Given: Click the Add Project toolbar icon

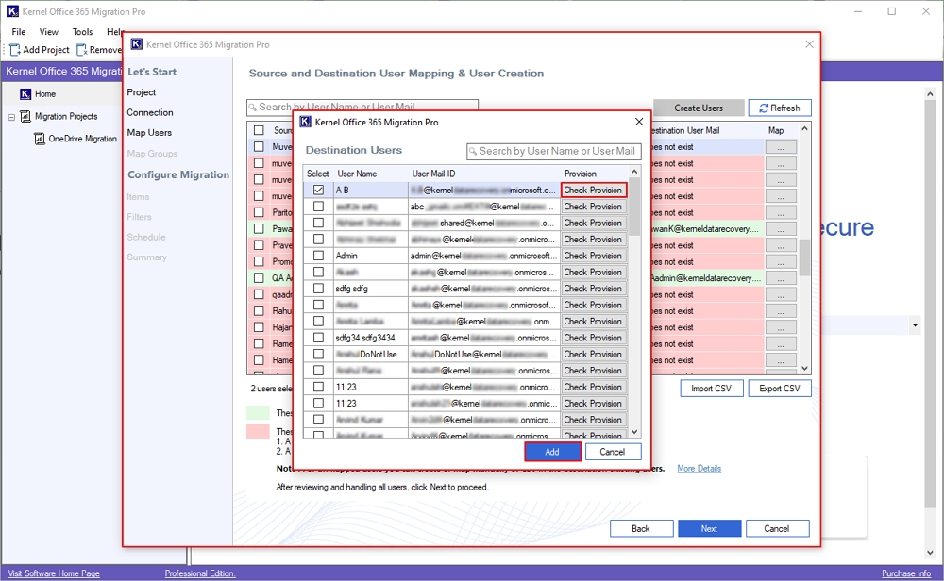Looking at the screenshot, I should point(15,50).
